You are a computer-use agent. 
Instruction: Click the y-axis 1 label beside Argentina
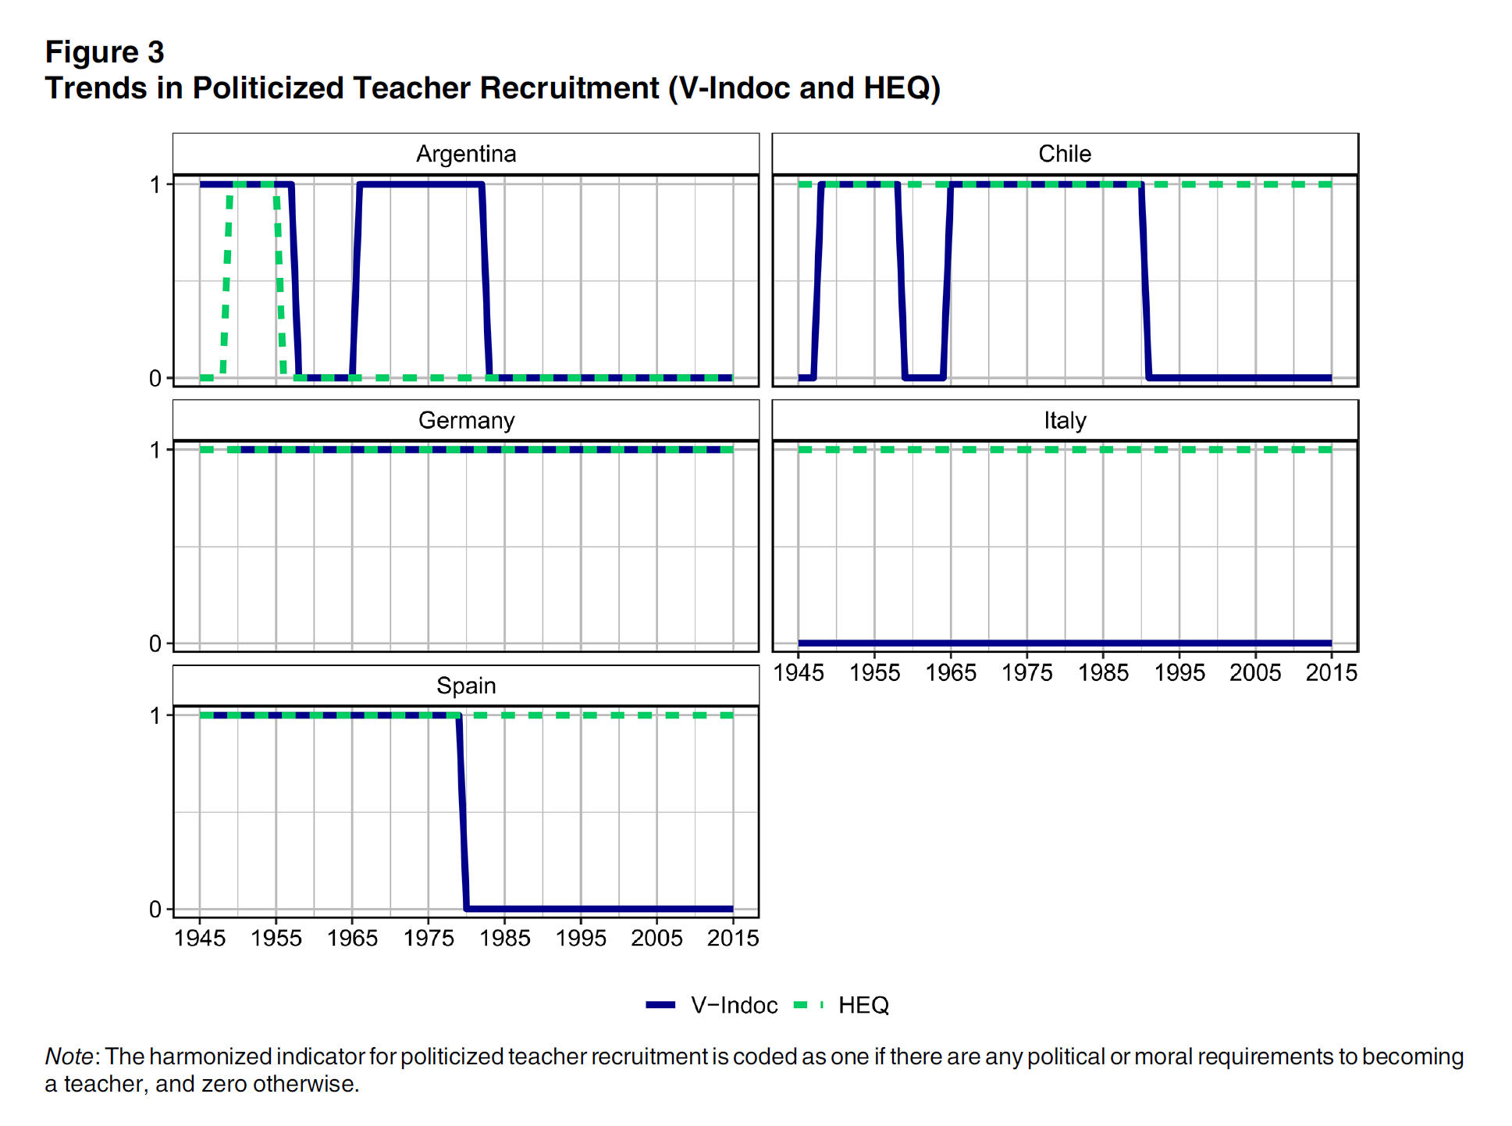point(155,185)
